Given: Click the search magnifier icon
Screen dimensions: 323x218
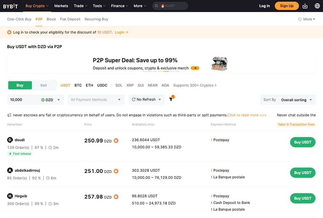Looking at the screenshot, I should (156, 6).
